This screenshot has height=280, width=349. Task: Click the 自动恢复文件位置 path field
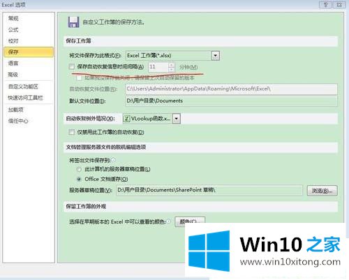(231, 89)
